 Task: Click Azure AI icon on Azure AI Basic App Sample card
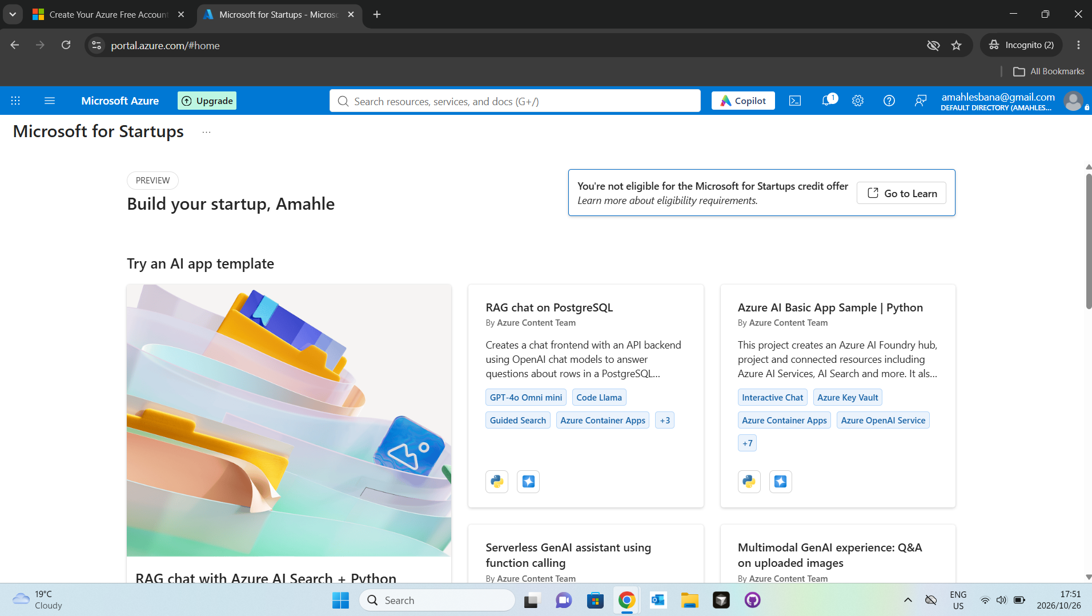pyautogui.click(x=781, y=482)
